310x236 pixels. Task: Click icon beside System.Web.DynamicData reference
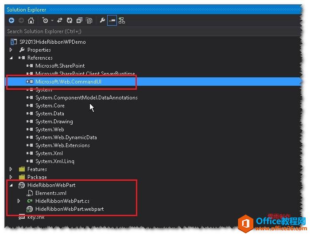point(30,137)
